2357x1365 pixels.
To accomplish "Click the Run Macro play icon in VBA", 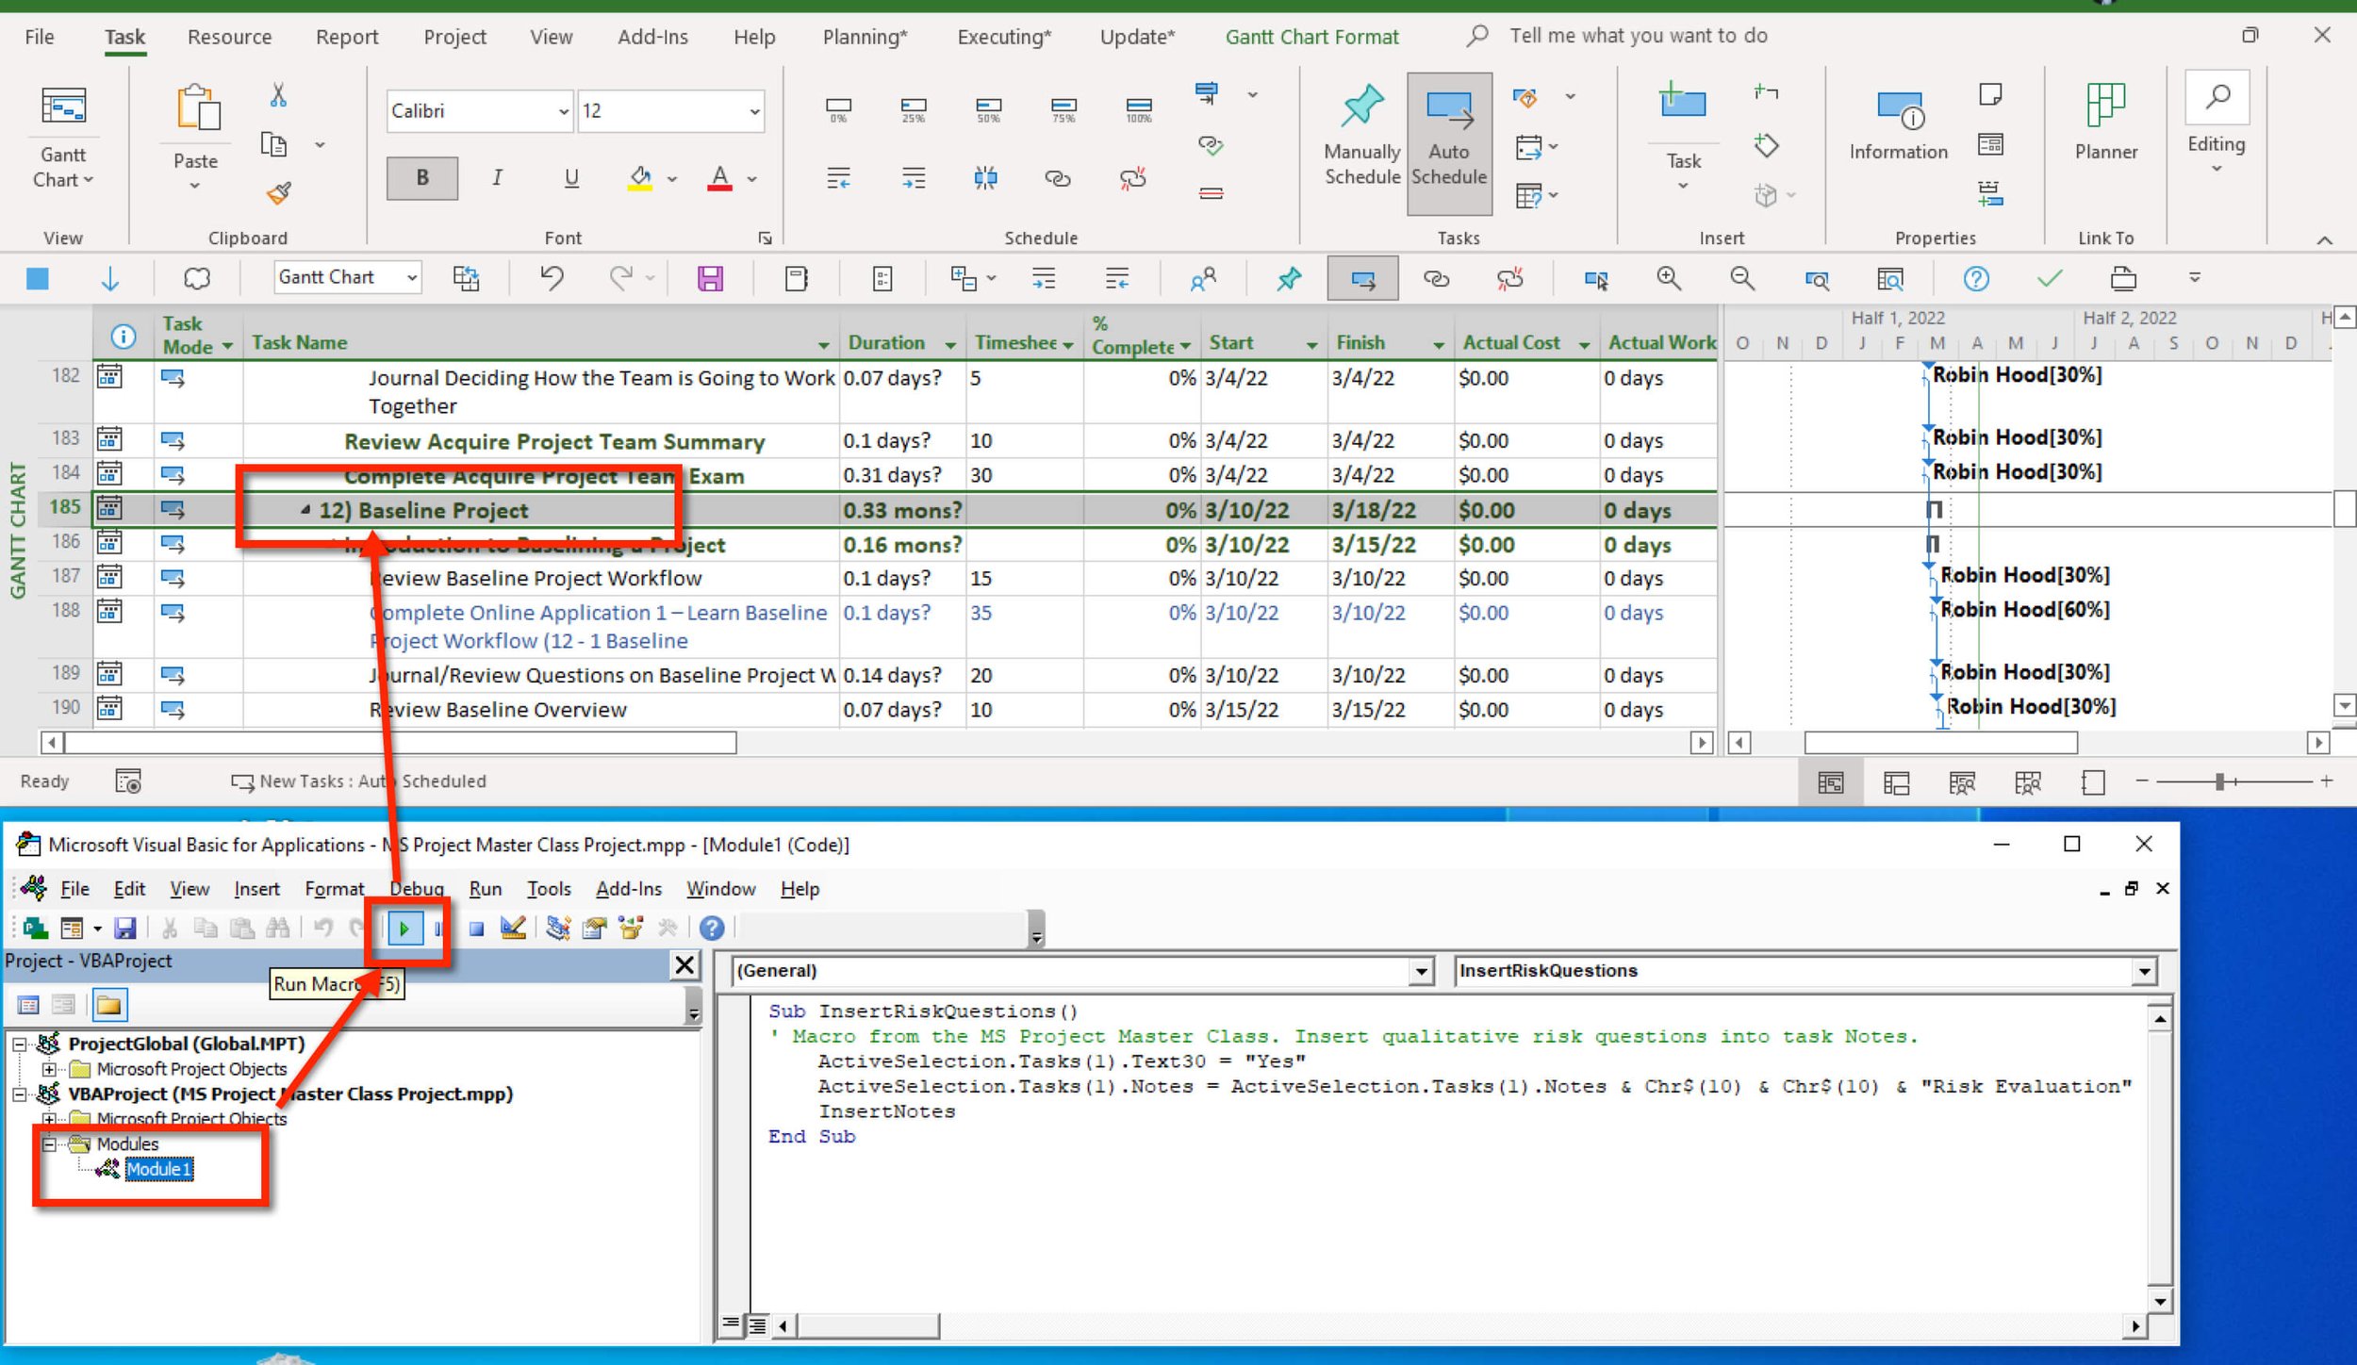I will (404, 929).
